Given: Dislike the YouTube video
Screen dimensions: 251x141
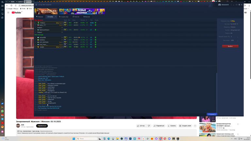Looking at the screenshot, I should point(149,126).
